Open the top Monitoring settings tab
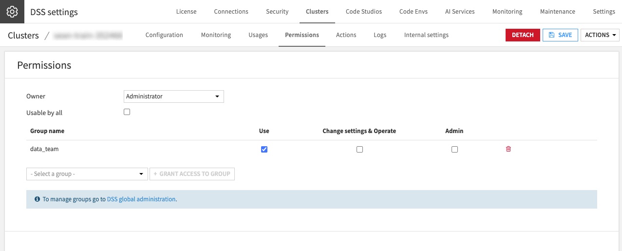 coord(507,12)
